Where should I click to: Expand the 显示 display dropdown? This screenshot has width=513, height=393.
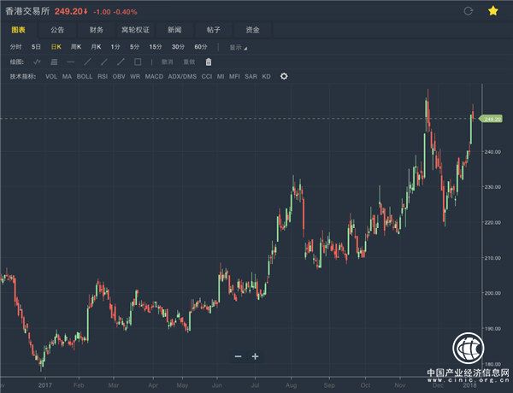238,47
